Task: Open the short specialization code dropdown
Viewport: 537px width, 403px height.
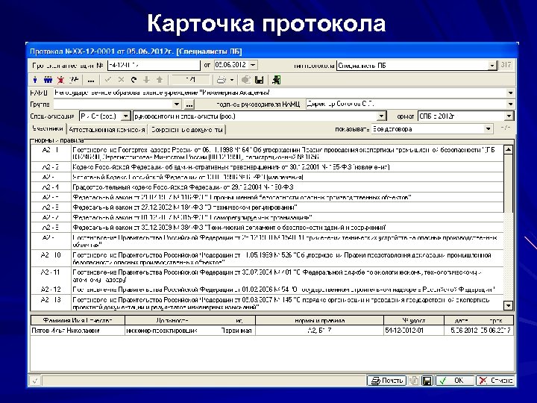Action: click(126, 116)
